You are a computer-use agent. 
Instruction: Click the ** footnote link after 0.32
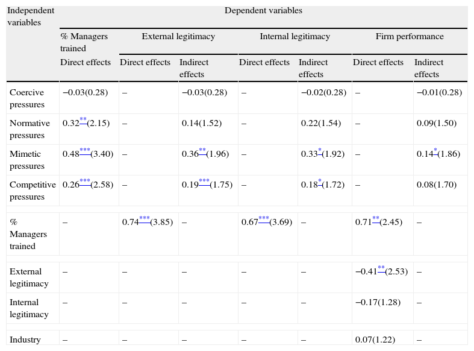(83, 121)
